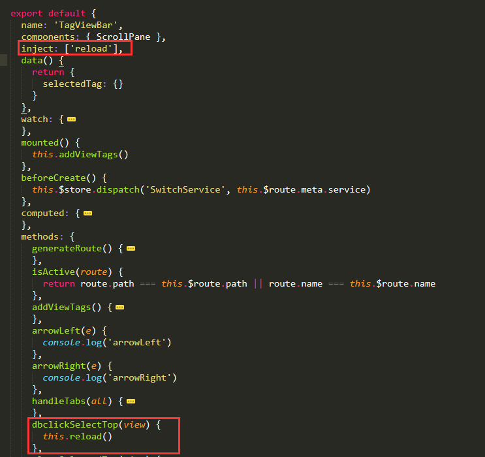Screen dimensions: 485x457
Task: Click the gutter marker beside data() line
Action: pyautogui.click(x=3, y=60)
